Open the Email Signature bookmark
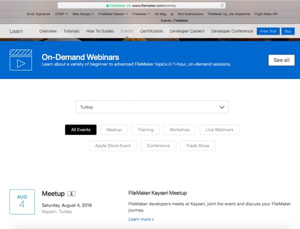Image resolution: width=300 pixels, height=229 pixels. (38, 14)
